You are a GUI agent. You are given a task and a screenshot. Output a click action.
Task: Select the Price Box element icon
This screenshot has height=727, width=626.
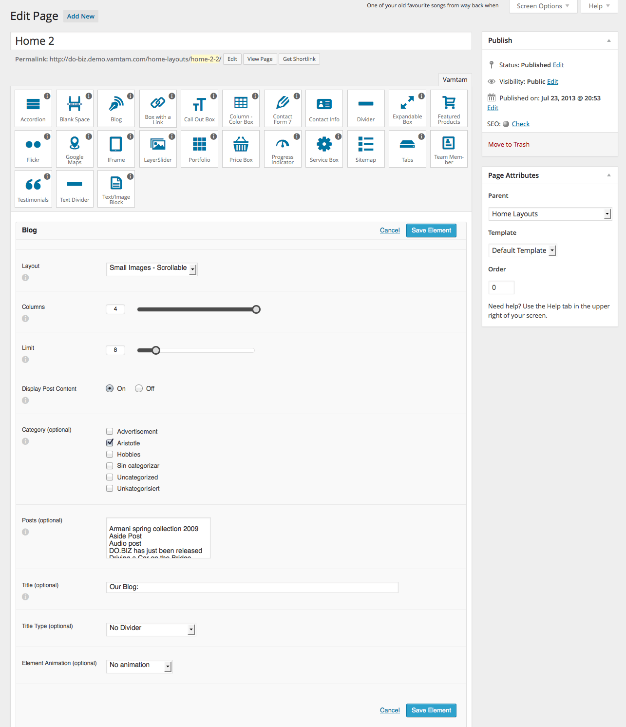241,149
